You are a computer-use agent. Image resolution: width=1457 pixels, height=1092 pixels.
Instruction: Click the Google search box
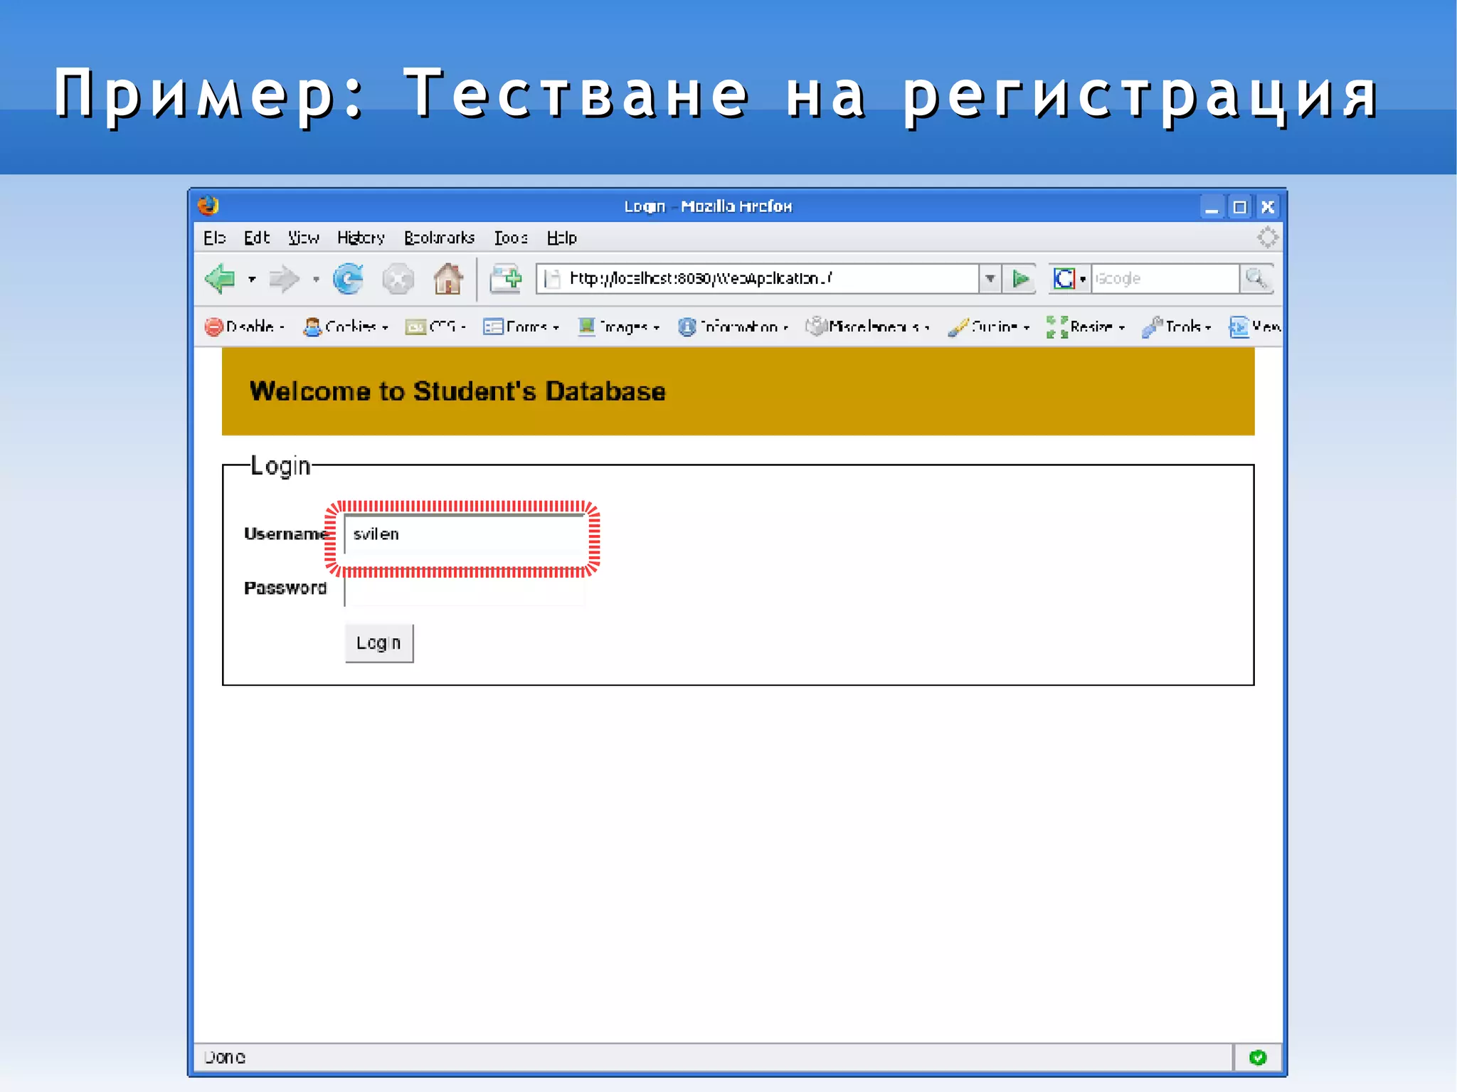tap(1165, 278)
